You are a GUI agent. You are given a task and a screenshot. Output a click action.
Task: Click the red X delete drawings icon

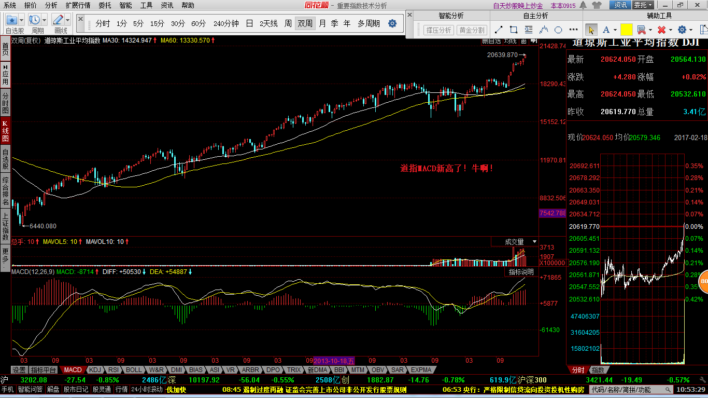pyautogui.click(x=661, y=30)
